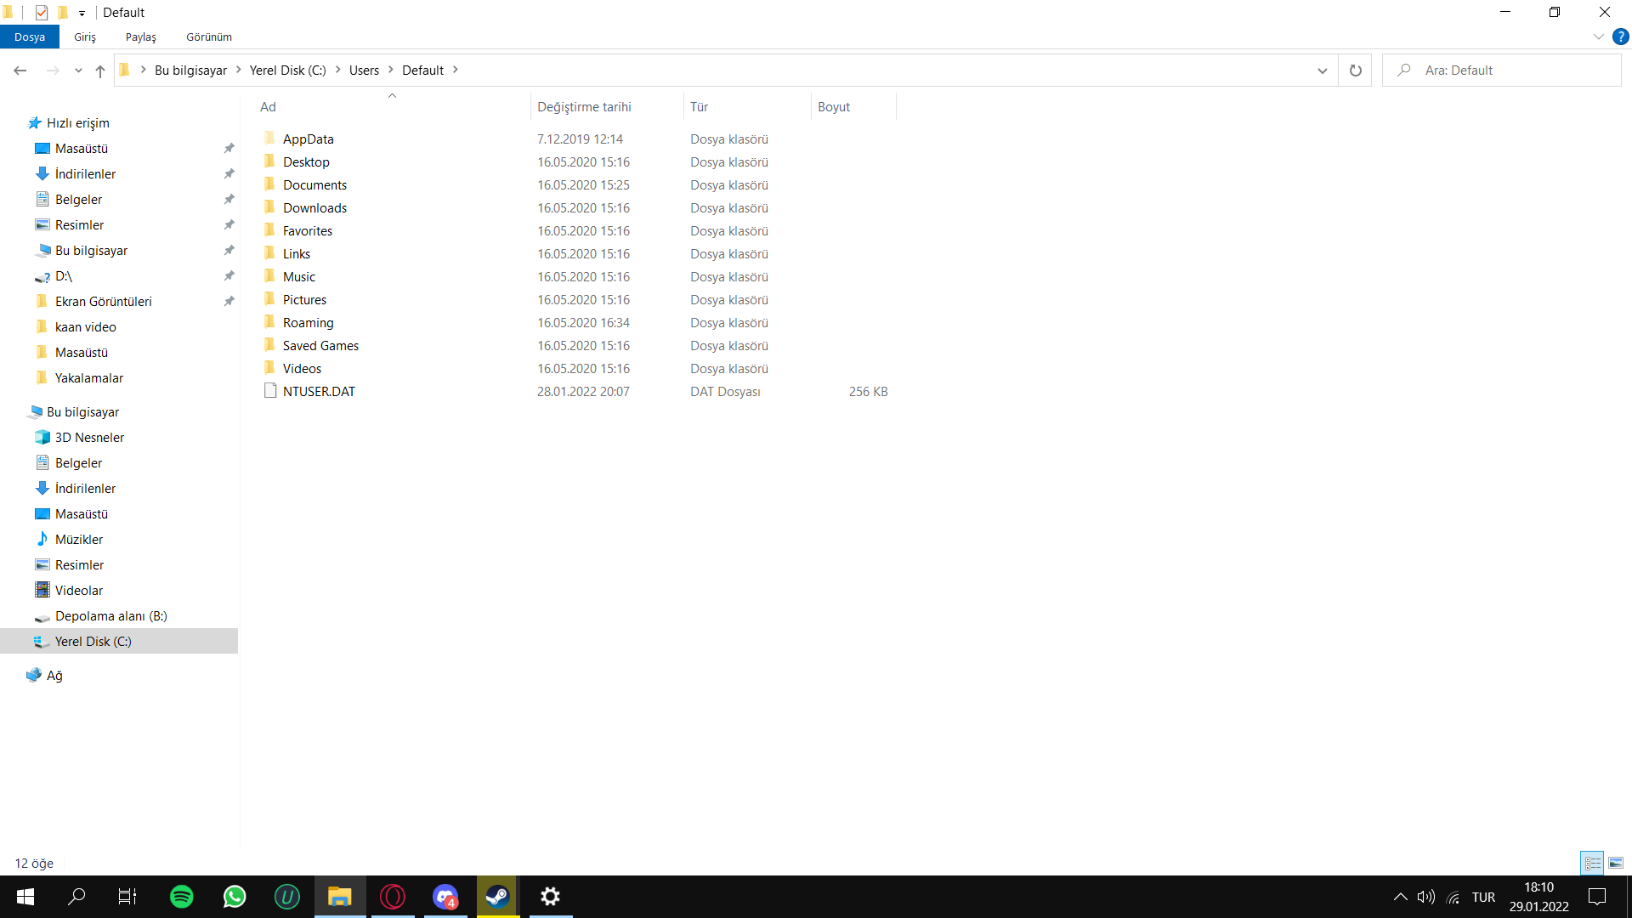Switch to details view layout
The image size is (1632, 918).
(x=1592, y=863)
